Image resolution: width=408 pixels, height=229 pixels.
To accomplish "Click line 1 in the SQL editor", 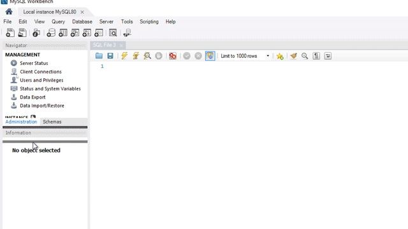I will (x=250, y=66).
